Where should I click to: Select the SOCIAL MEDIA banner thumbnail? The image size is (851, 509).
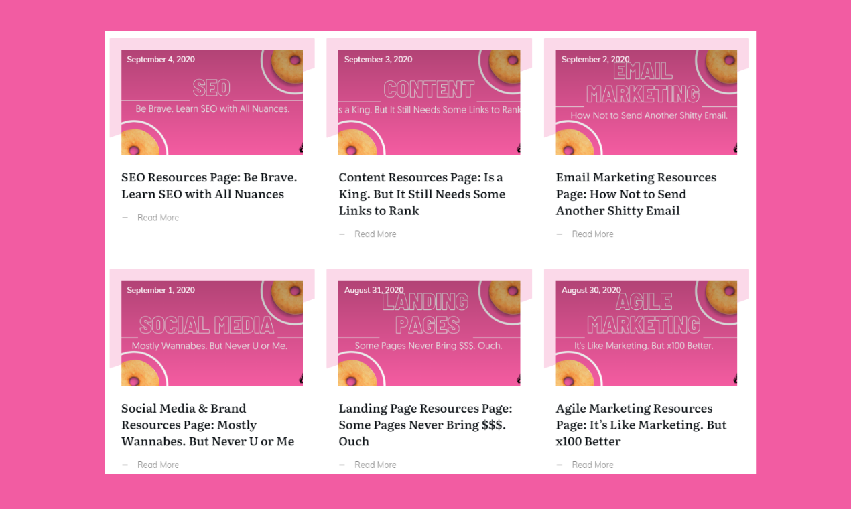pyautogui.click(x=212, y=332)
